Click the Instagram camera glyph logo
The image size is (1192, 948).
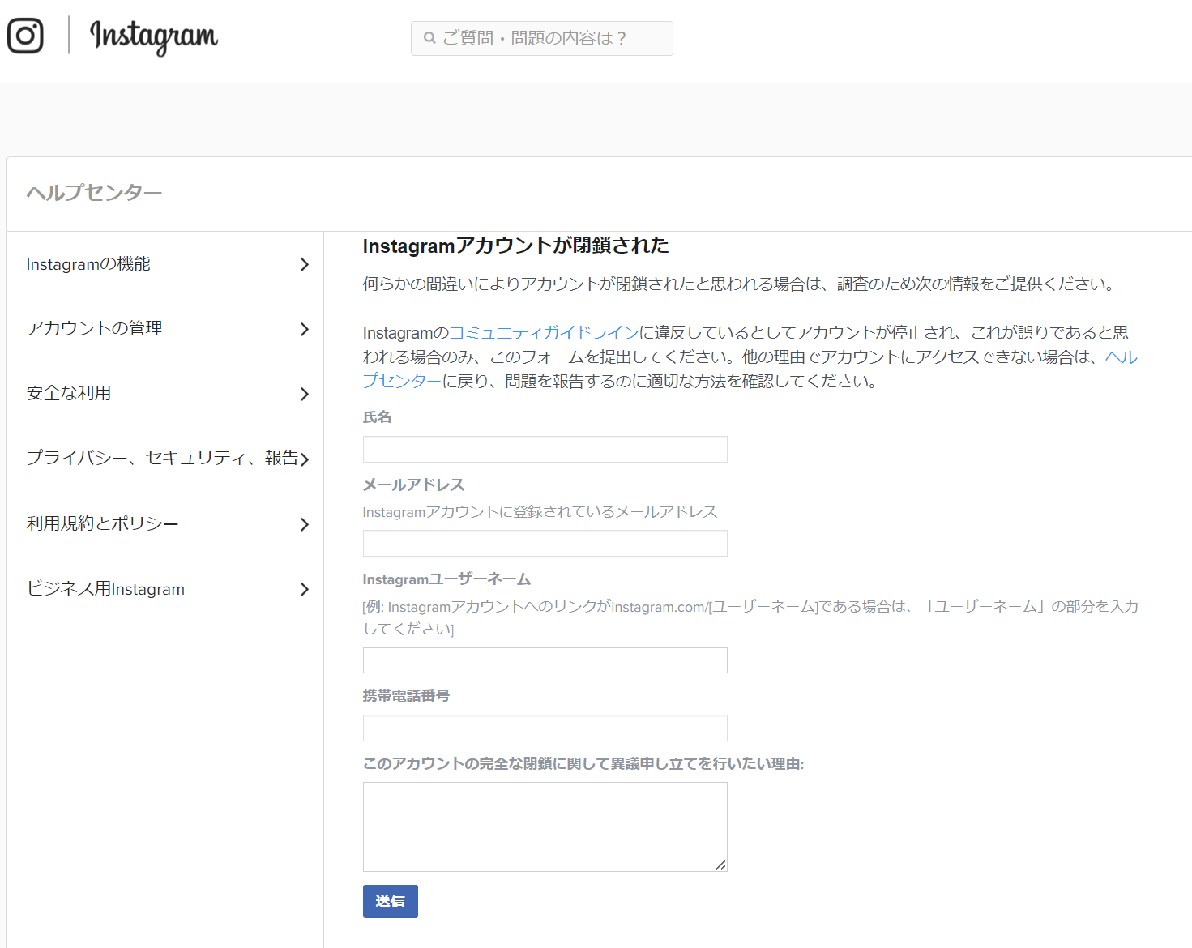click(24, 36)
